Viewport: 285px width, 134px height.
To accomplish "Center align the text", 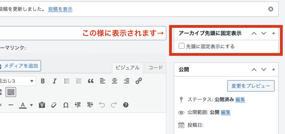I will pos(115,81).
